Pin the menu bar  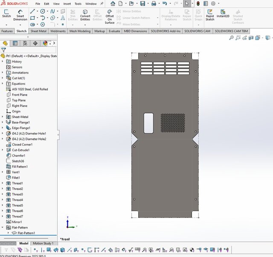[102, 3]
